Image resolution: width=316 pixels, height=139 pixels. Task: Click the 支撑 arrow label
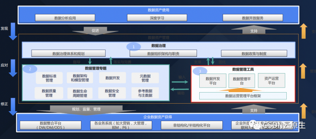pos(198,62)
